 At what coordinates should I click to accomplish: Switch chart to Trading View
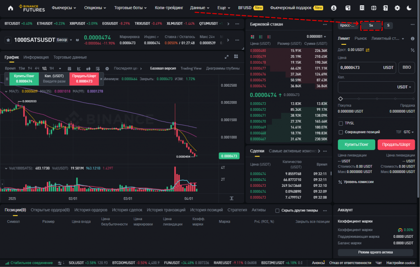click(191, 69)
